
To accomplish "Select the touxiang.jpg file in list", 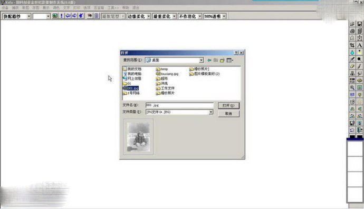I will click(x=167, y=74).
